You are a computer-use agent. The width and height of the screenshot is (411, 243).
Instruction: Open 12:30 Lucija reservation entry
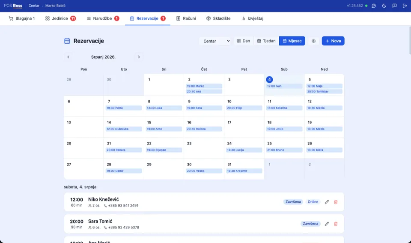(244, 150)
